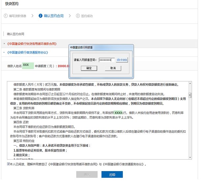Click the 第三条 贷款利率 heading
Viewport: 201px width, 182px height.
pos(24,108)
